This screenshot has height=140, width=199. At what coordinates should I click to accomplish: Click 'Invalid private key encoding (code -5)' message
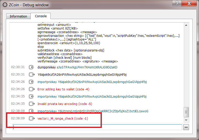pyautogui.click(x=65, y=104)
